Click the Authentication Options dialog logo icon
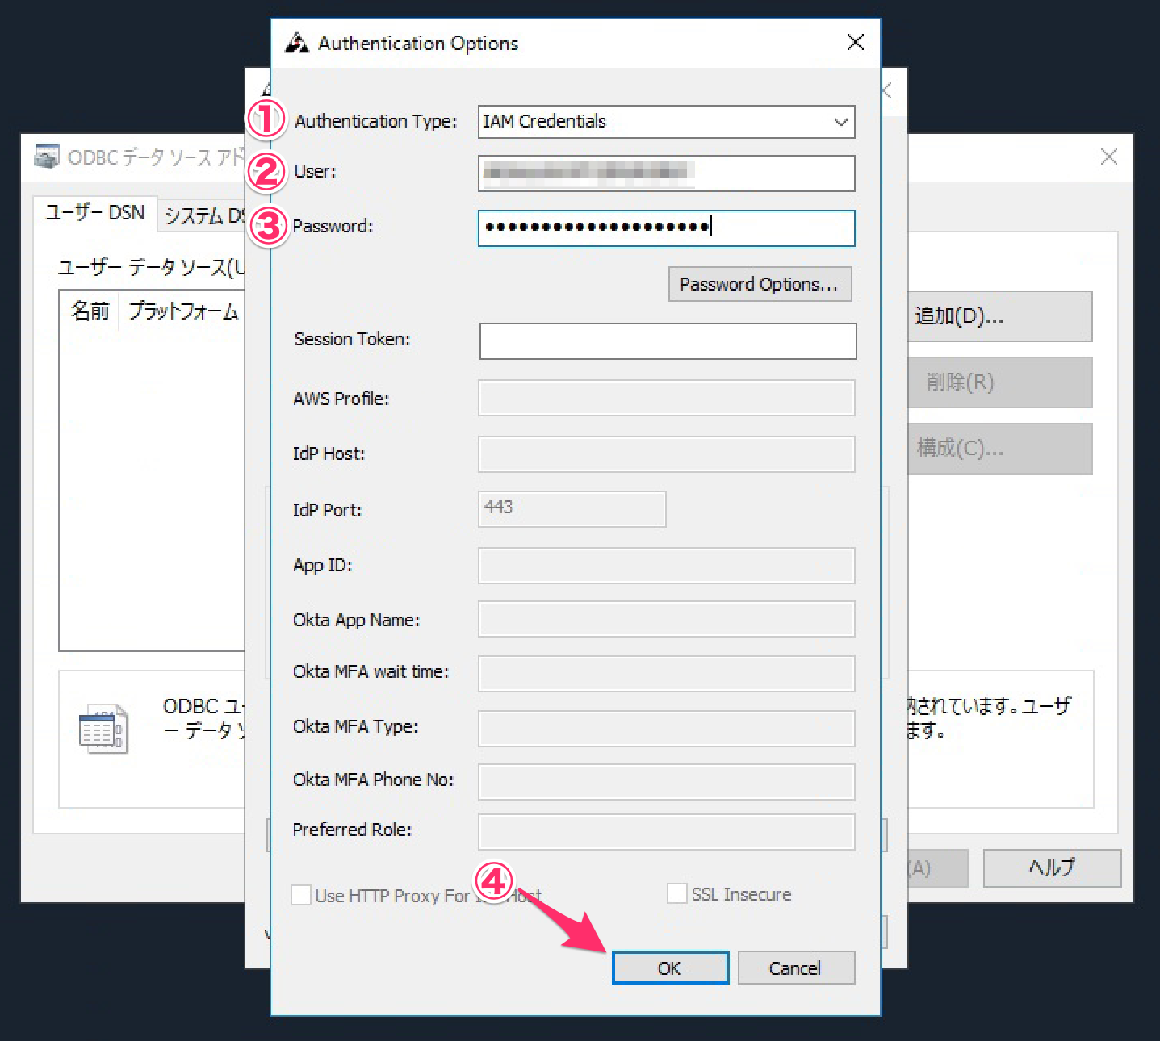1160x1041 pixels. pos(297,43)
